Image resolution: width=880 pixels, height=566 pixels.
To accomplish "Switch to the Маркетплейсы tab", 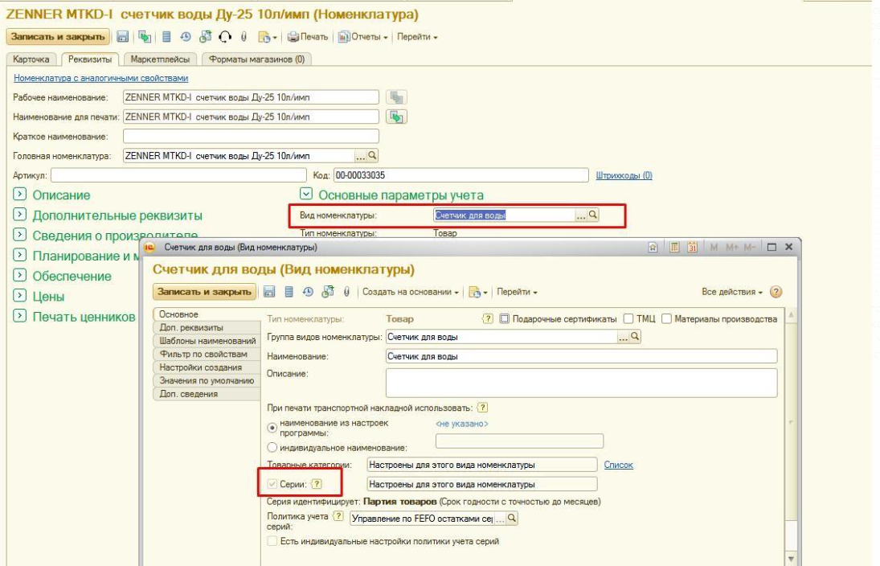I will point(160,59).
